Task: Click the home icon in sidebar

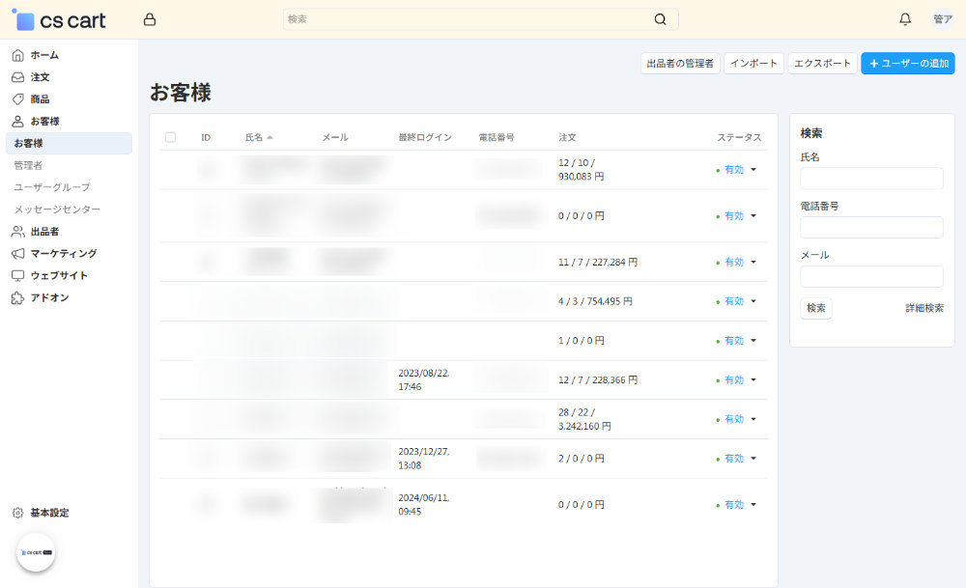Action: pos(17,55)
